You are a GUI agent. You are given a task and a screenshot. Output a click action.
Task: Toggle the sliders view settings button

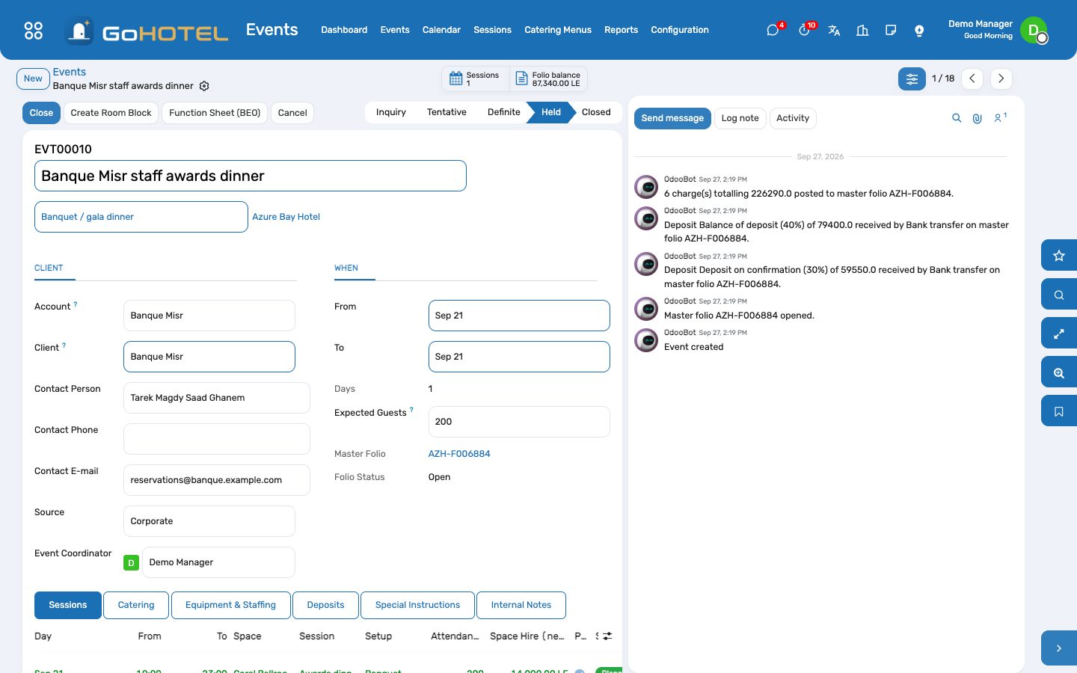pyautogui.click(x=912, y=79)
